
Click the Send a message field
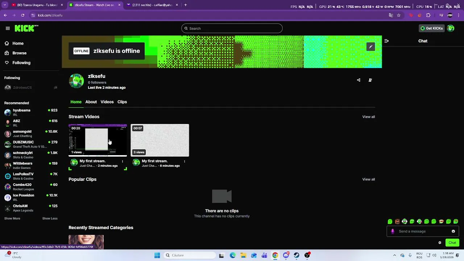click(x=423, y=231)
